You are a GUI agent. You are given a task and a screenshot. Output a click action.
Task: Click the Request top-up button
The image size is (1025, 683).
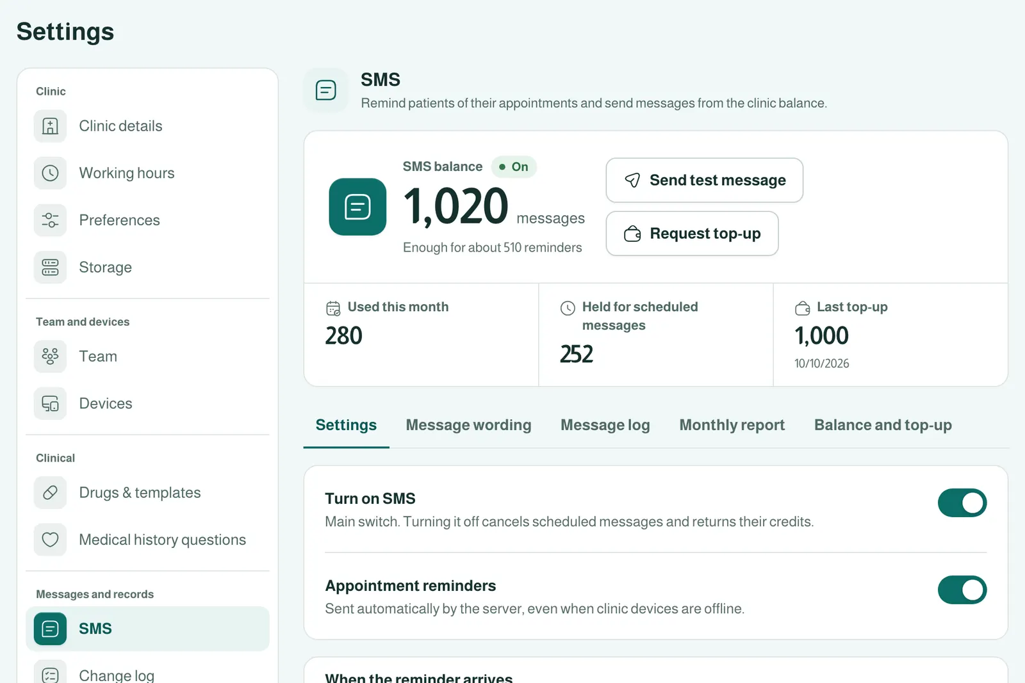click(x=693, y=234)
